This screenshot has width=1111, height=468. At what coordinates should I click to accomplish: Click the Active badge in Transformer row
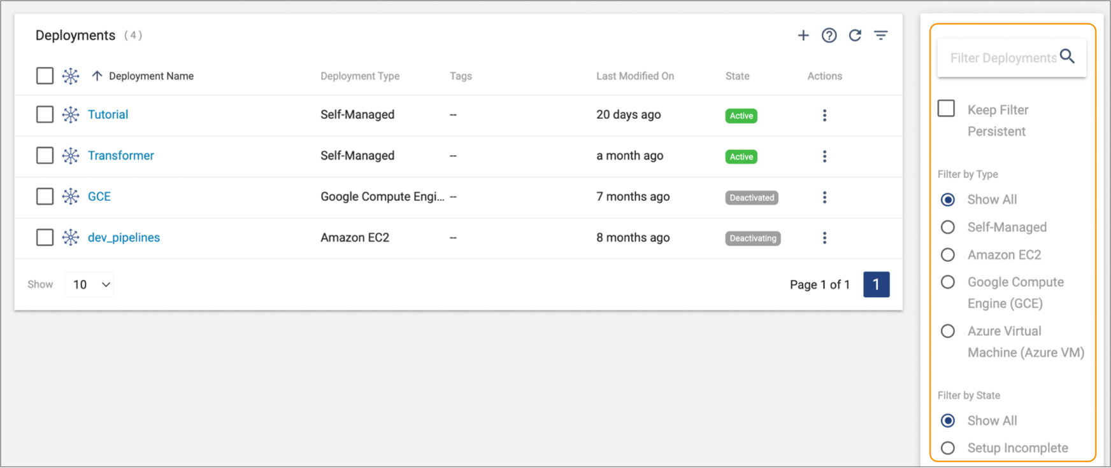pyautogui.click(x=741, y=156)
